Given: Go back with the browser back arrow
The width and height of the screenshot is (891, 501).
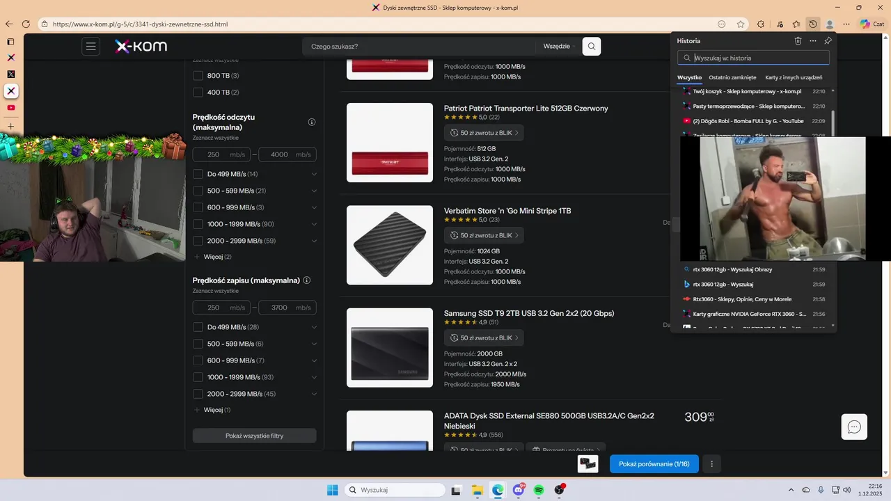Looking at the screenshot, I should click(9, 24).
